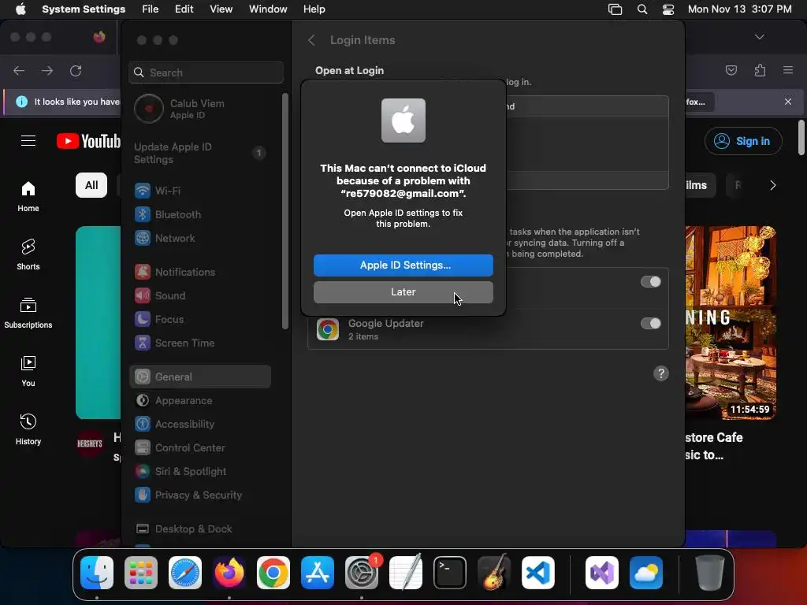Open the File menu

151,9
